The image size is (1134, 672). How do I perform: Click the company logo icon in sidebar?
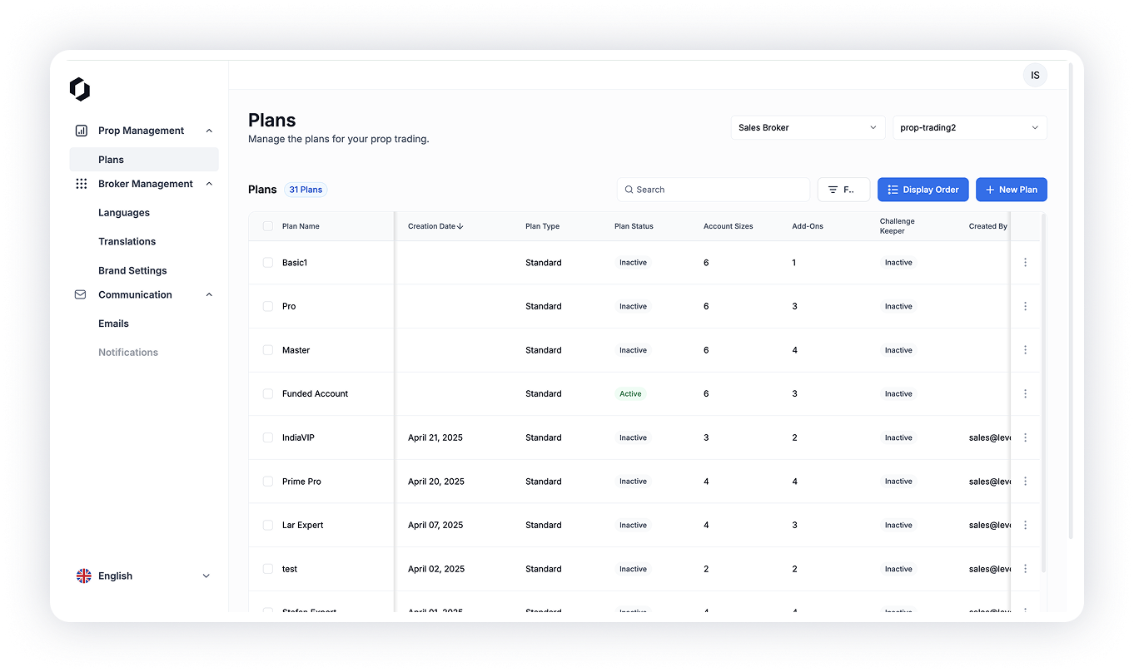[80, 89]
